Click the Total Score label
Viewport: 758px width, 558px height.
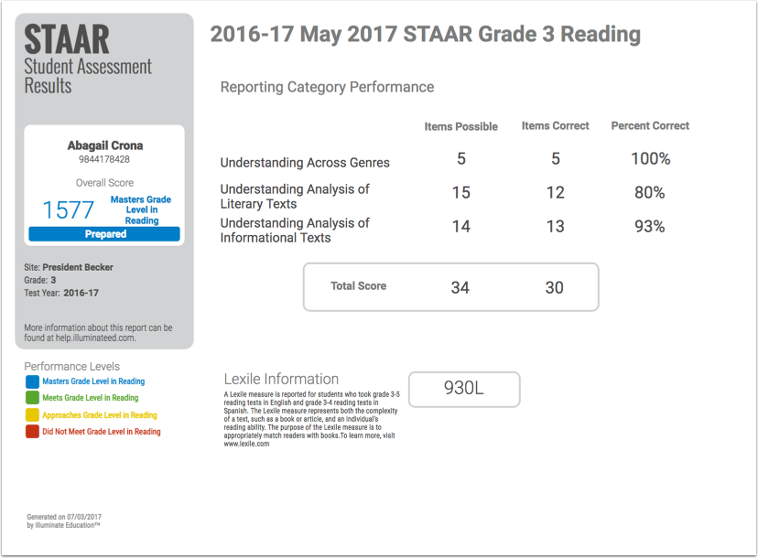coord(358,286)
